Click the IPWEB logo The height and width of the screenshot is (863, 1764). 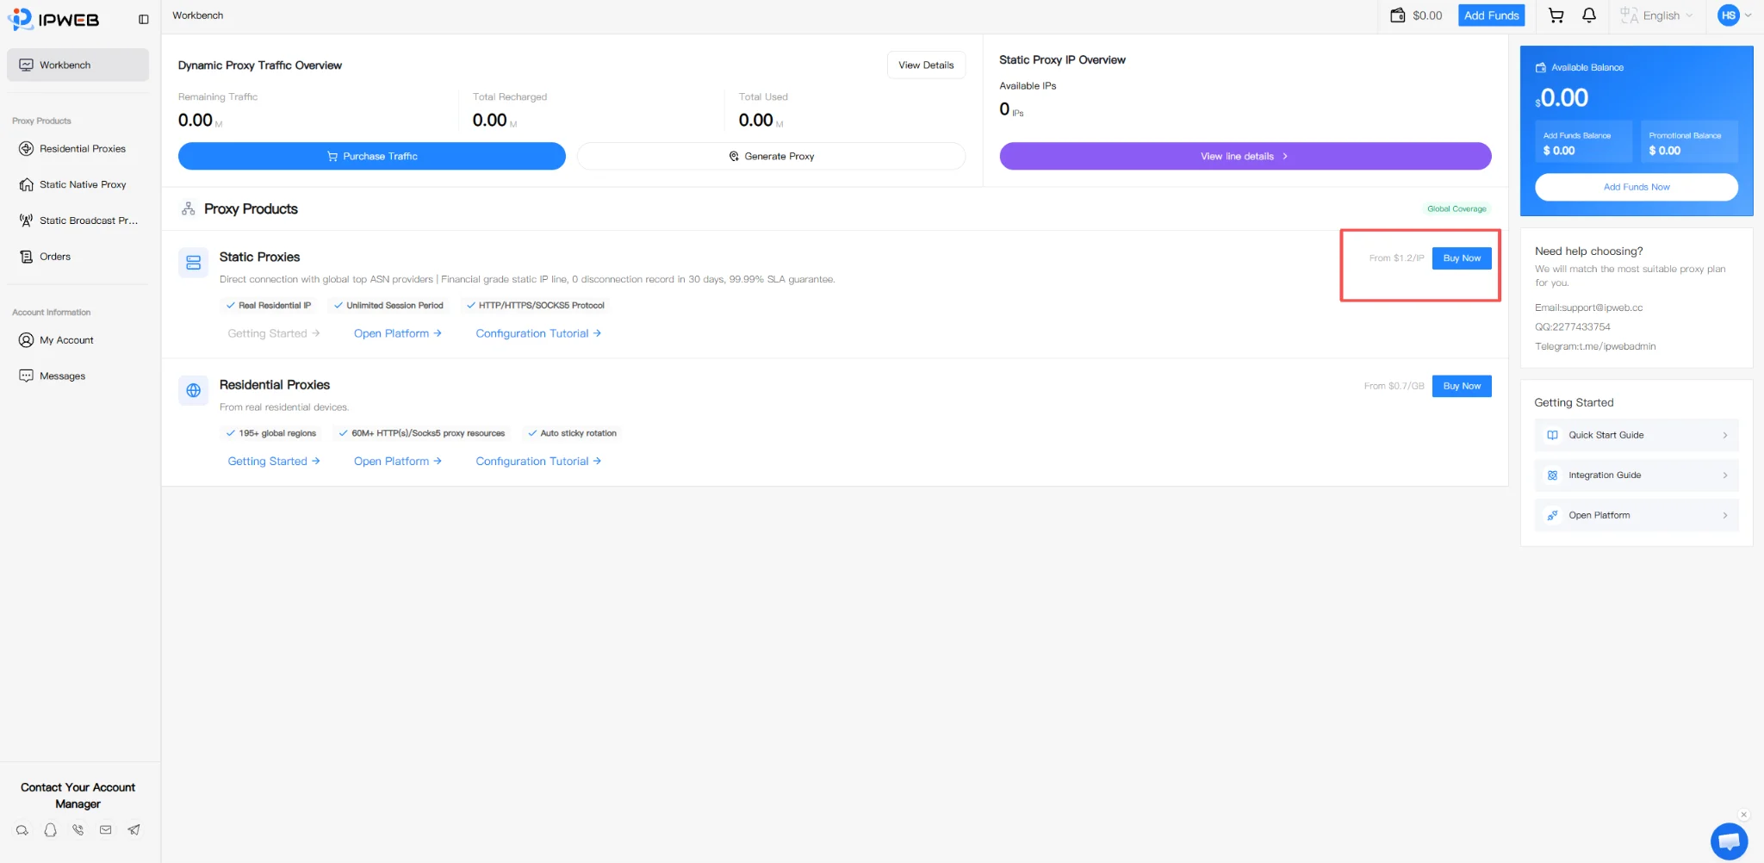(x=53, y=19)
